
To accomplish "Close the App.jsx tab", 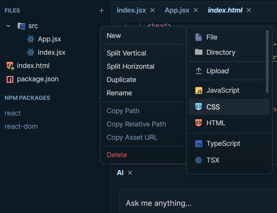I will pyautogui.click(x=196, y=10).
